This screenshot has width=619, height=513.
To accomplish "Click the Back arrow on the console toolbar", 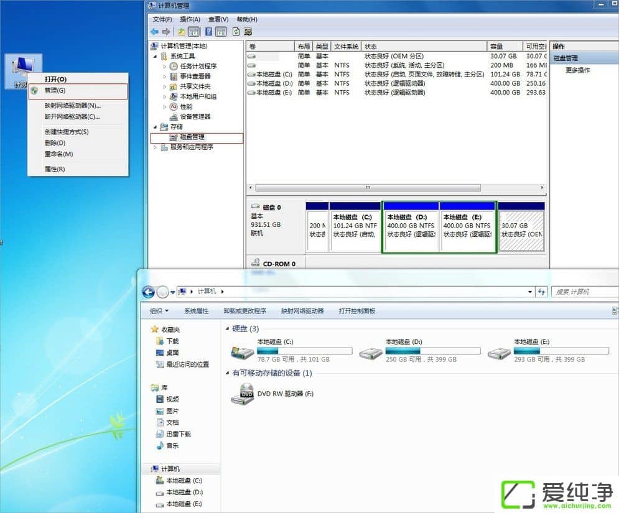I will click(x=154, y=31).
